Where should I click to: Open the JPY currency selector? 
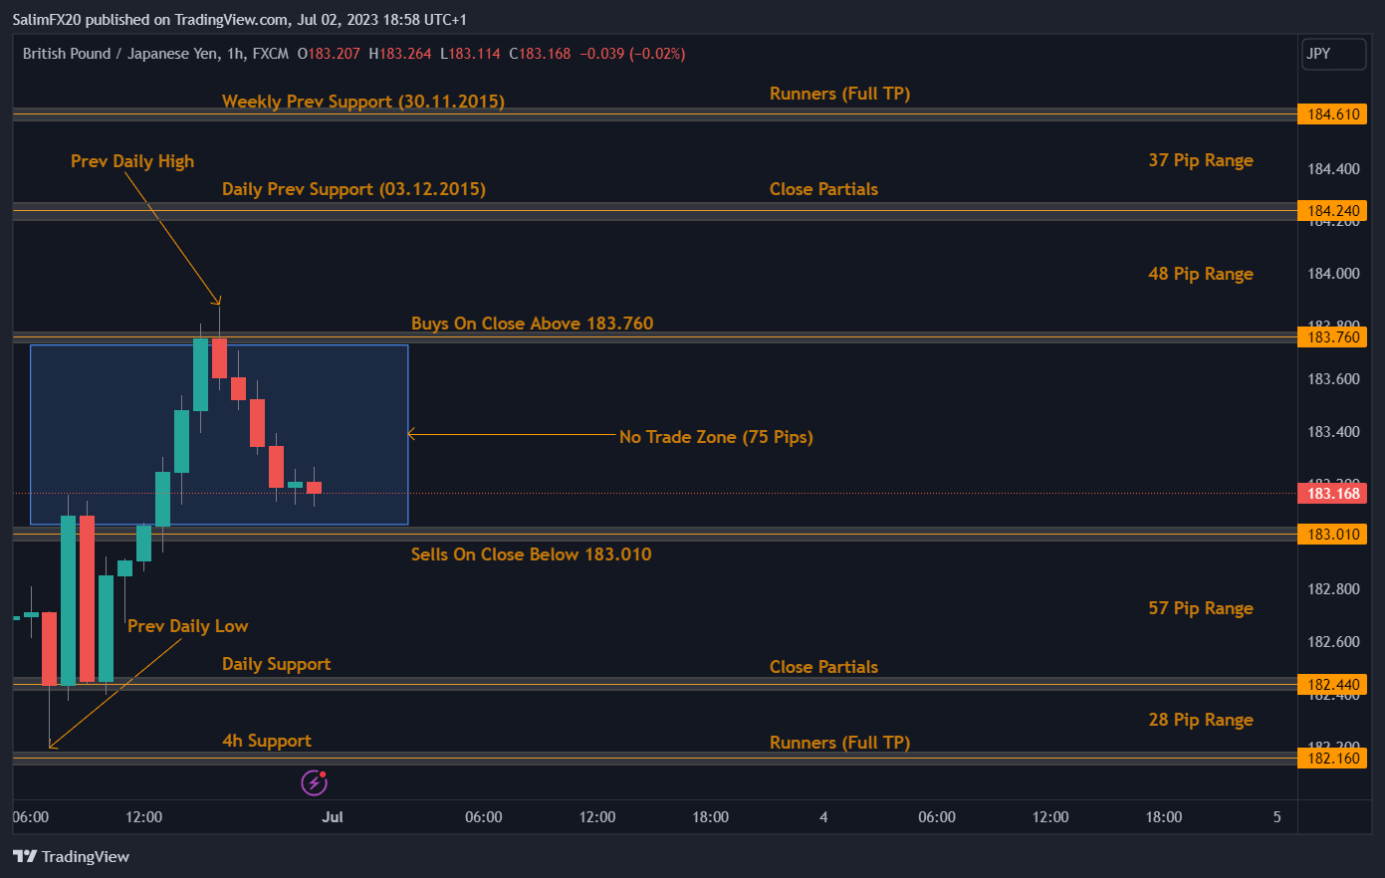(1333, 54)
